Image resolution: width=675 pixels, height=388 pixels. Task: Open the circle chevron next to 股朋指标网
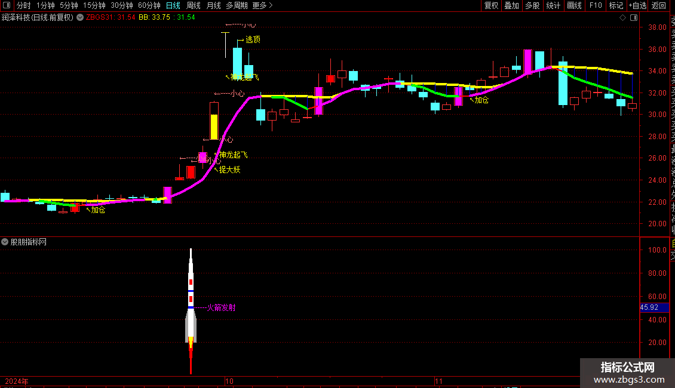pyautogui.click(x=5, y=242)
